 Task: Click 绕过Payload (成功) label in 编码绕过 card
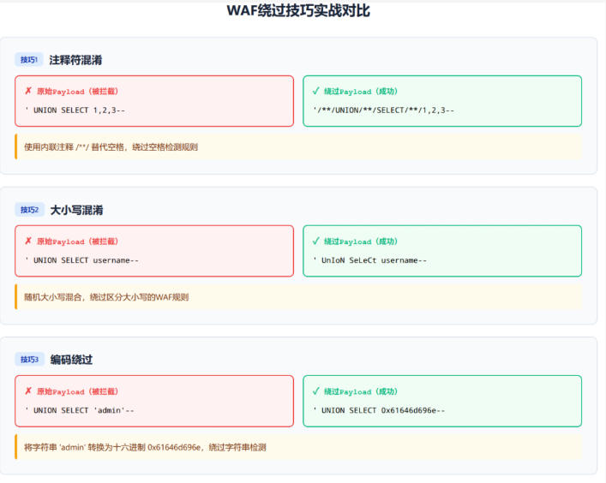[x=361, y=391]
